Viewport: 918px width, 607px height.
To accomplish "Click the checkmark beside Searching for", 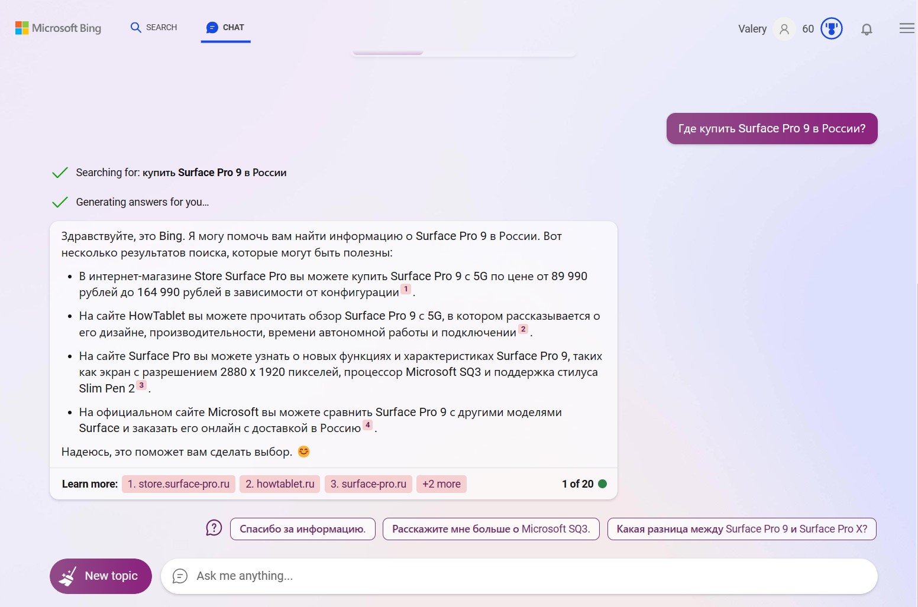I will point(60,173).
